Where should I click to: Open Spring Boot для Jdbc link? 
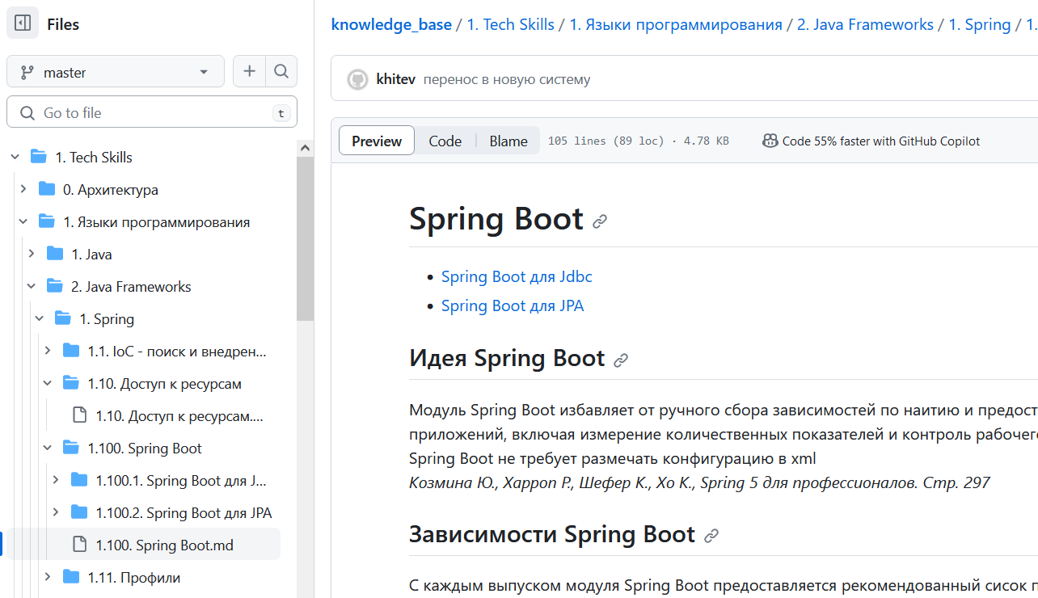pos(517,276)
